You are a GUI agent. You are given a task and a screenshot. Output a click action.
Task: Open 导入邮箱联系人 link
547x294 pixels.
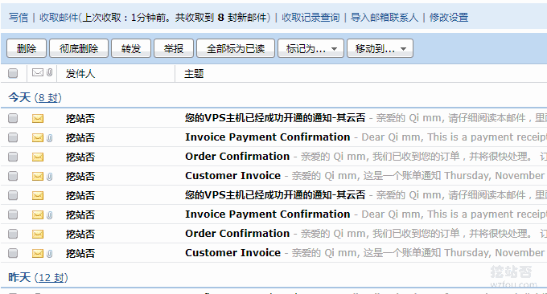[384, 18]
